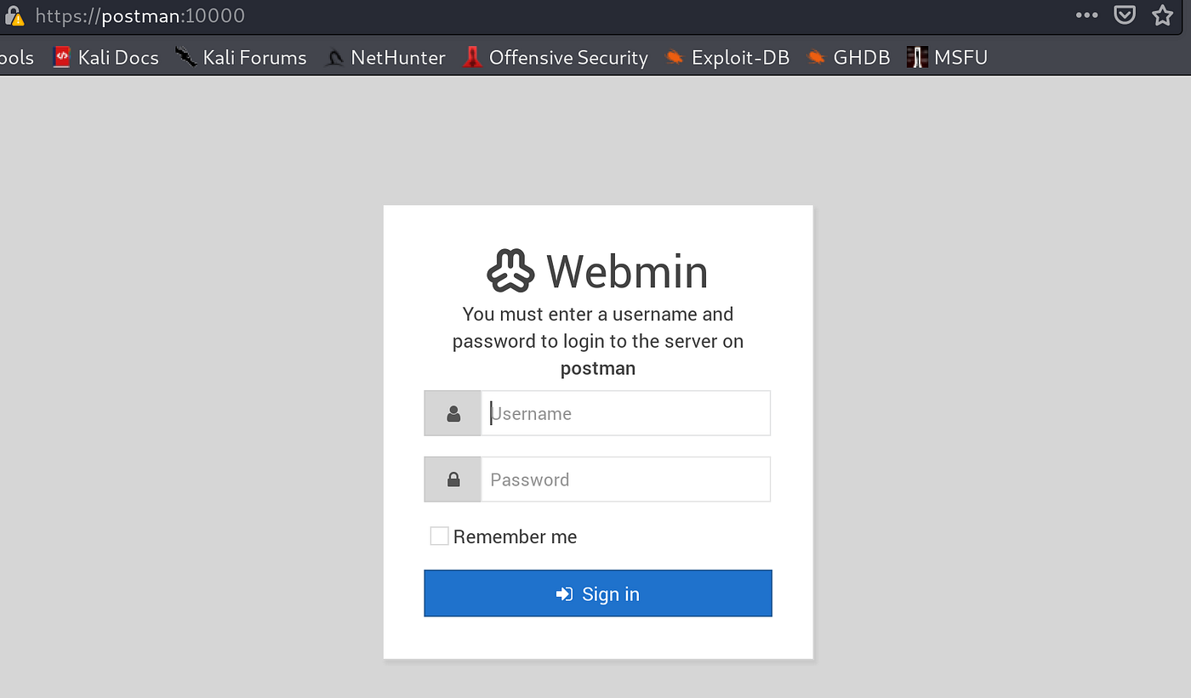1191x698 pixels.
Task: Bookmark this page with the star icon
Action: [x=1162, y=15]
